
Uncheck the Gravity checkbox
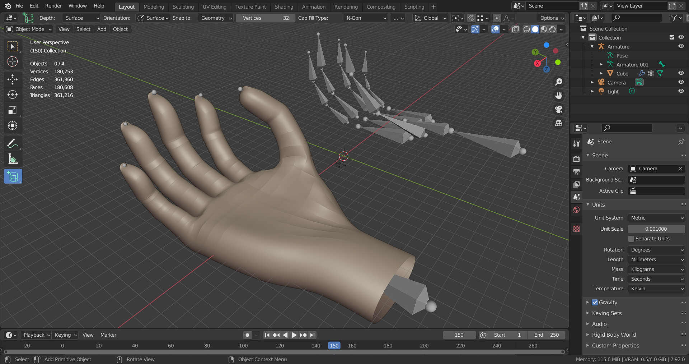click(595, 303)
